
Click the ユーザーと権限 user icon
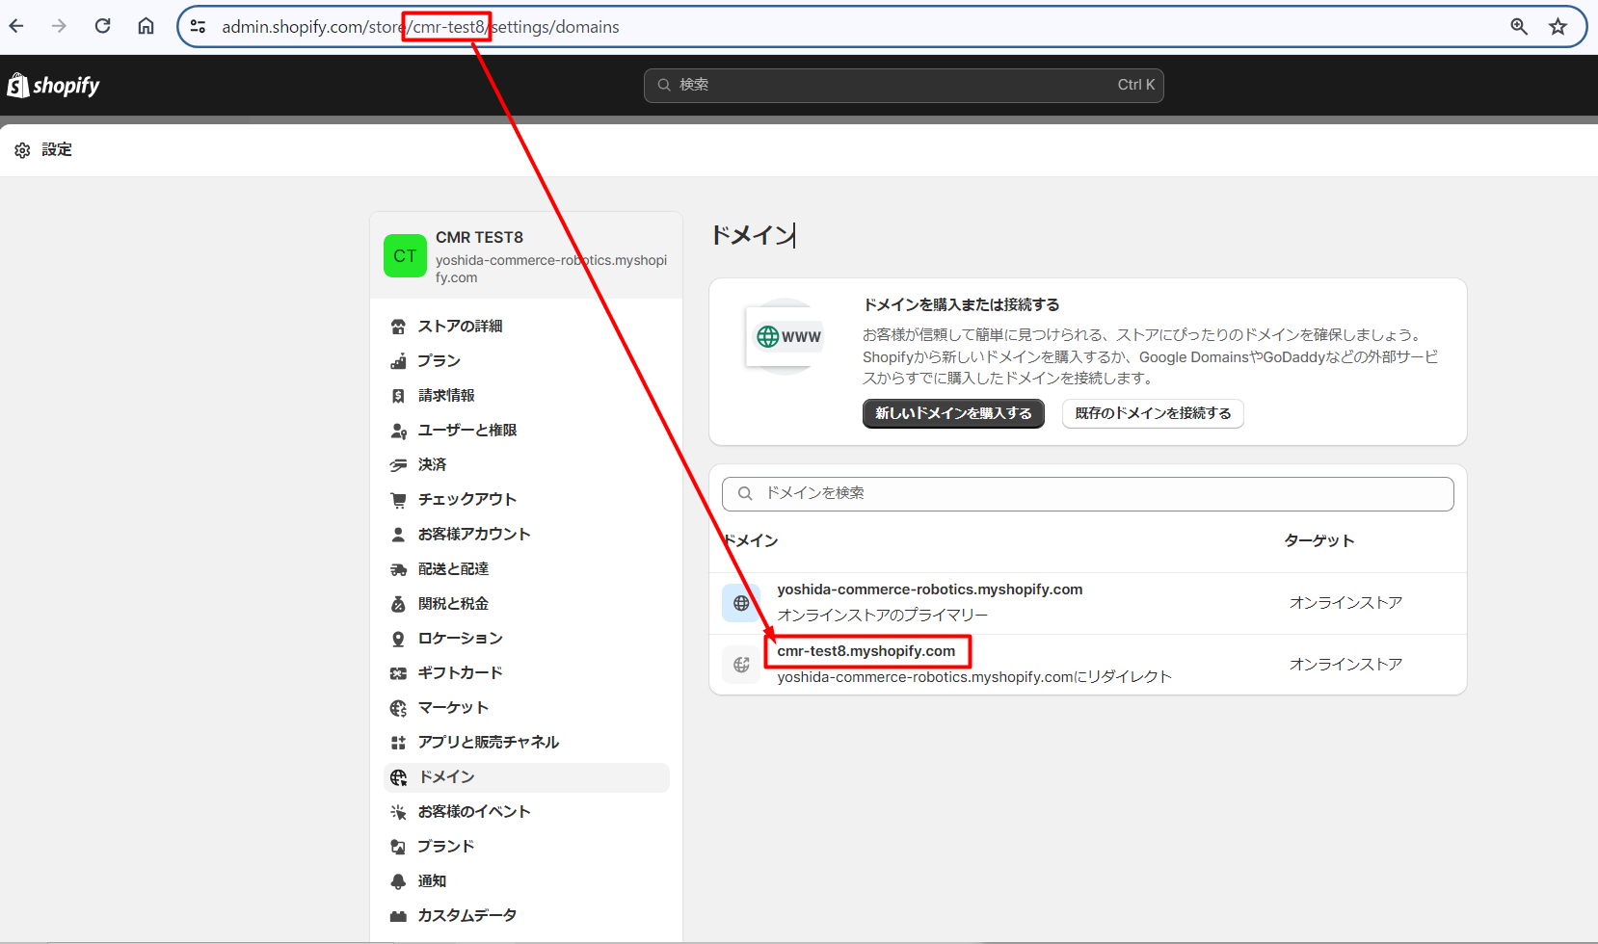(398, 431)
